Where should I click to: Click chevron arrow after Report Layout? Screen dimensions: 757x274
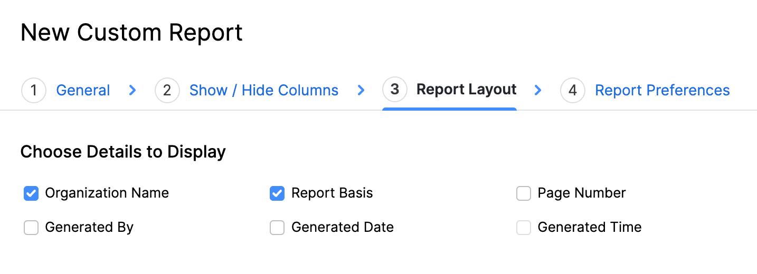pos(538,91)
